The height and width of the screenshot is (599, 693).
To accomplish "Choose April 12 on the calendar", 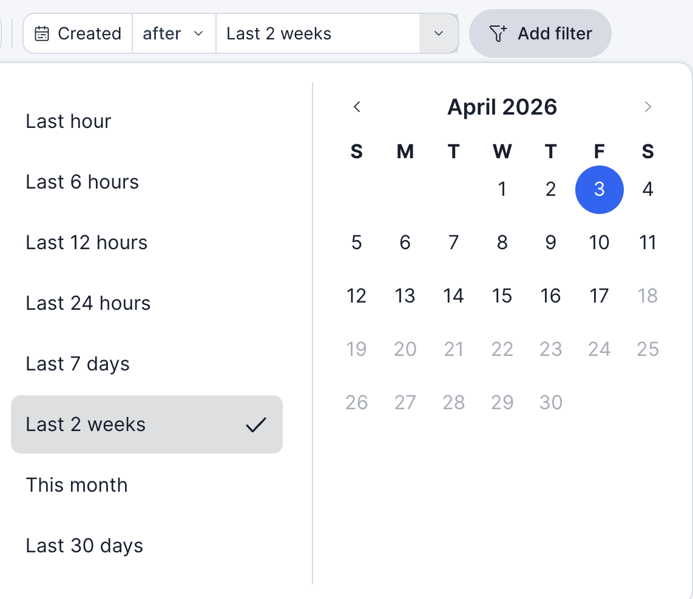I will point(357,296).
